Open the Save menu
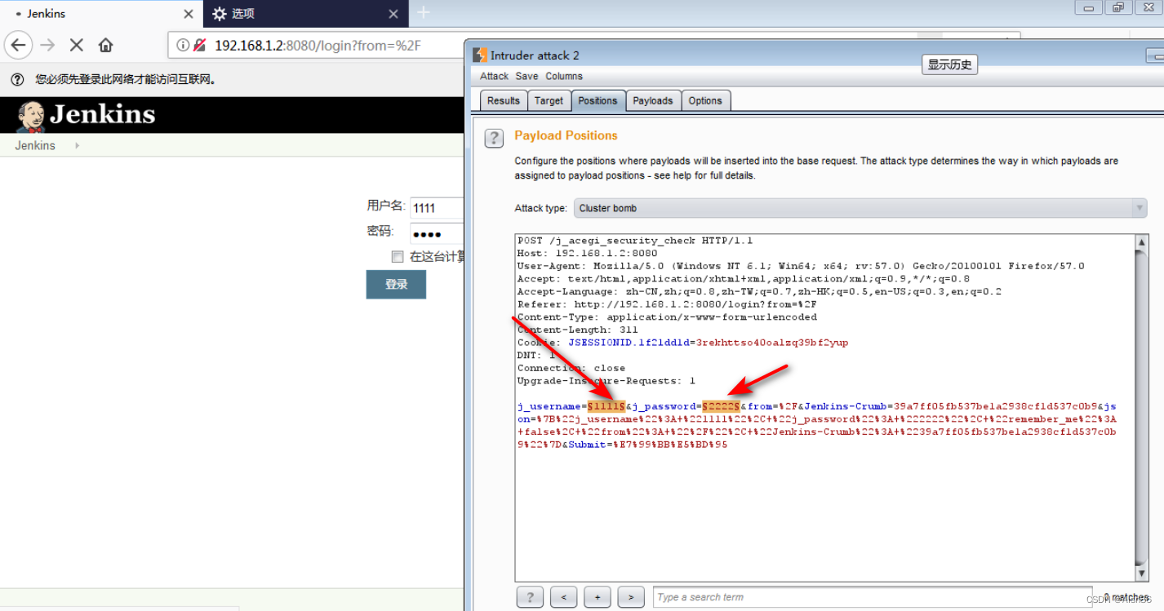The width and height of the screenshot is (1164, 611). tap(526, 76)
